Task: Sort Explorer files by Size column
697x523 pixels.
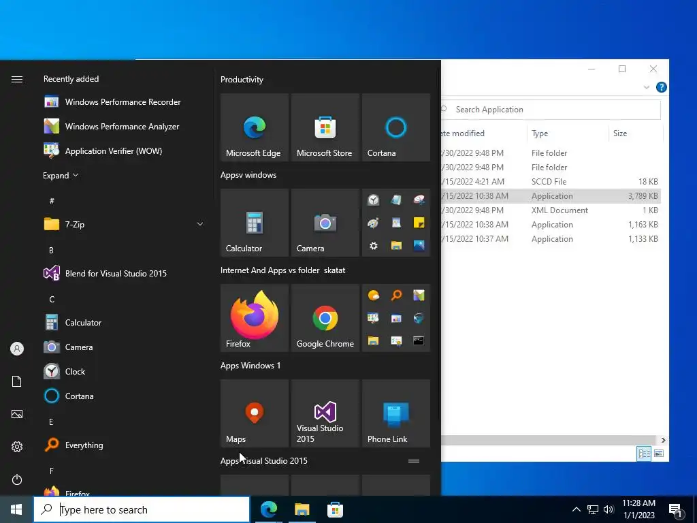Action: [x=636, y=133]
